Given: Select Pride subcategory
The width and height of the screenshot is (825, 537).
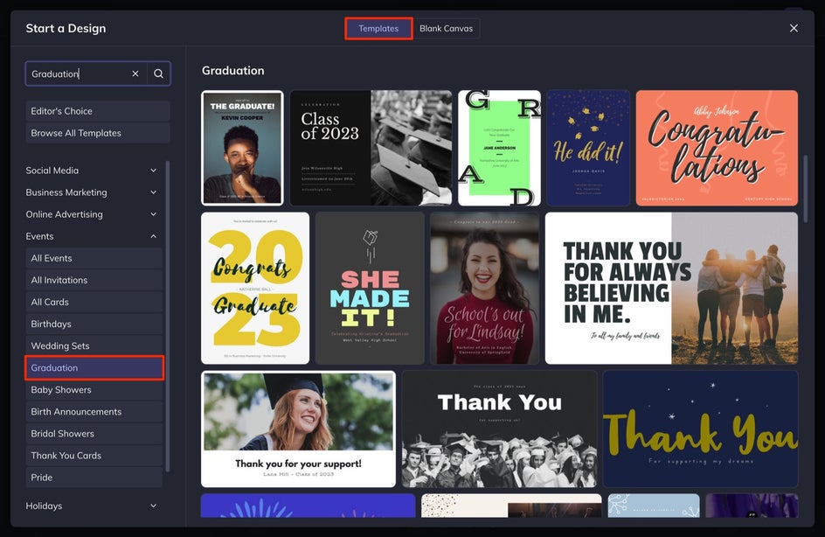Looking at the screenshot, I should 94,478.
